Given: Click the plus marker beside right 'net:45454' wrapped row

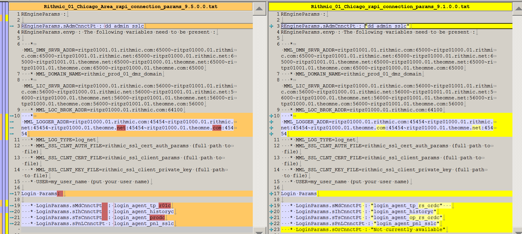Looking at the screenshot, I should point(271,128).
